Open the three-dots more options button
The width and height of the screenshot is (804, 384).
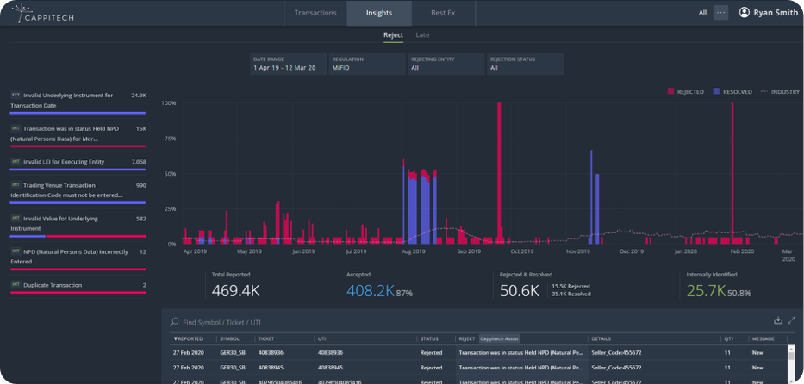[x=721, y=13]
